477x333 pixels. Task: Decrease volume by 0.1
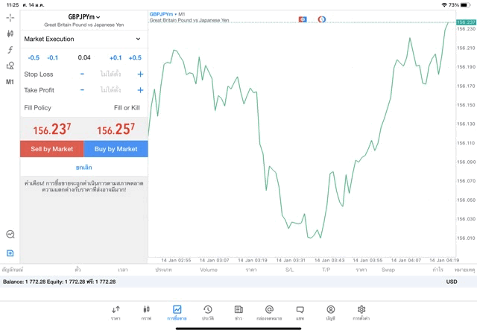[x=53, y=58]
